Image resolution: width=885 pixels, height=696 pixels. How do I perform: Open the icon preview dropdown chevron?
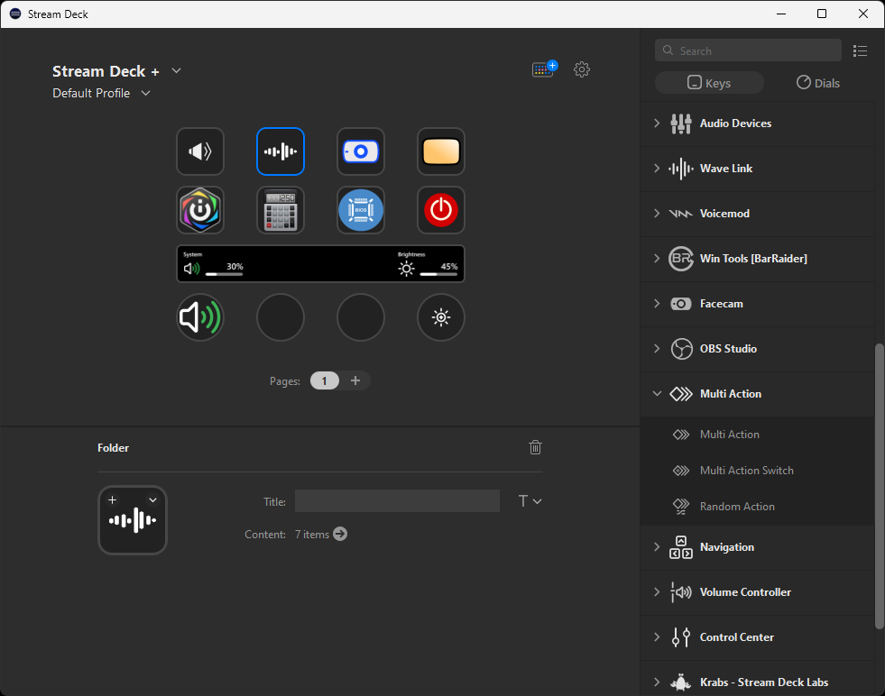click(x=152, y=499)
